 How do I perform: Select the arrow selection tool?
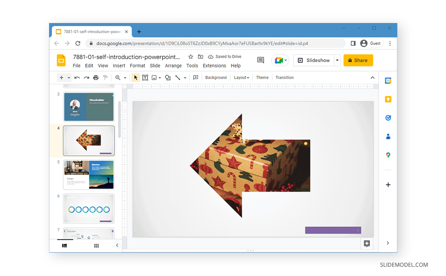pos(135,77)
